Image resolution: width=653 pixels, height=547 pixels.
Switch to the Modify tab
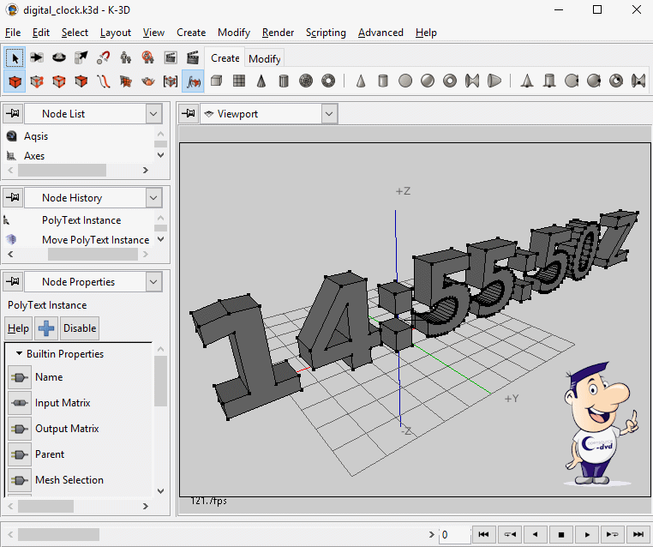tap(264, 58)
